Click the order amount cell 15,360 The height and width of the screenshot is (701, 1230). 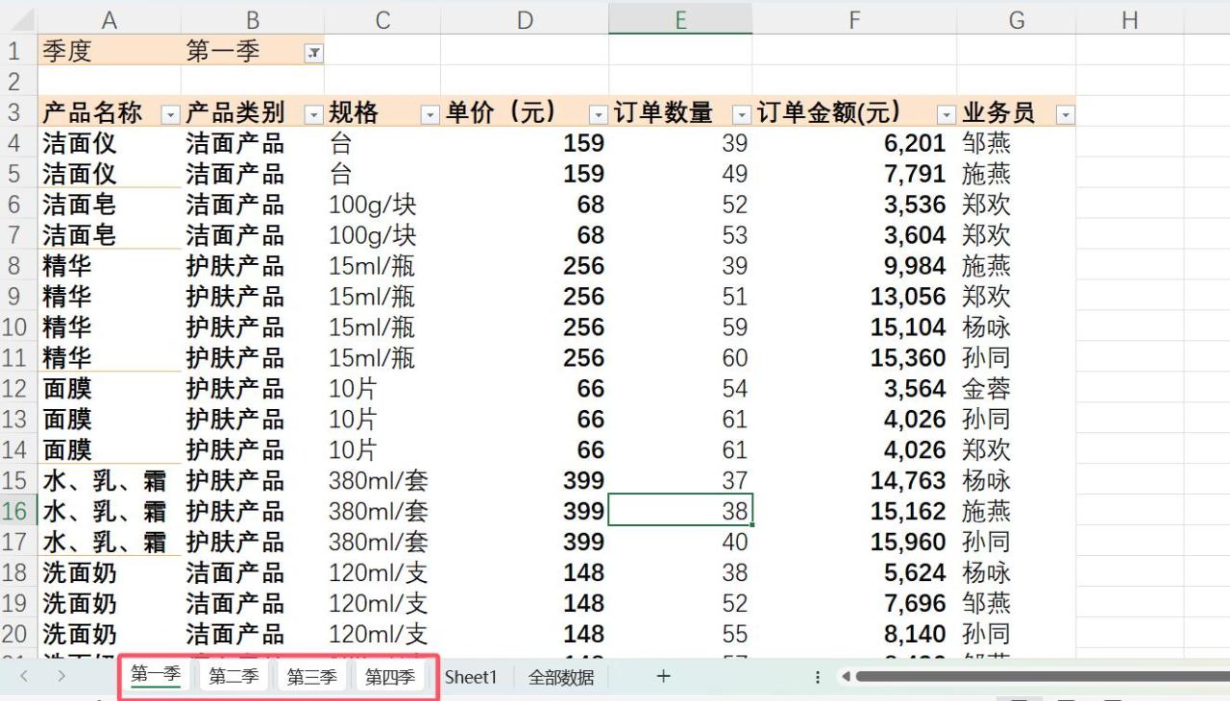[x=854, y=358]
